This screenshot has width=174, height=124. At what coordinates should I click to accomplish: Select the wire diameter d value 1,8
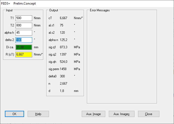coord(62,91)
